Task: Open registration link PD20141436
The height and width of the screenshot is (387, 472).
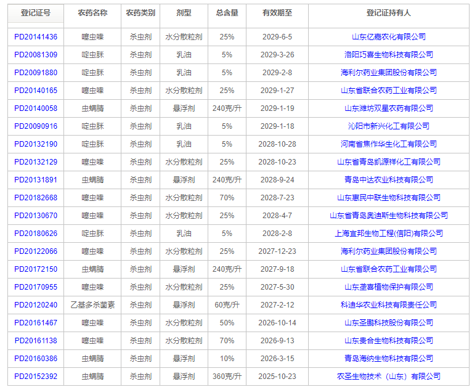Action: [36, 37]
